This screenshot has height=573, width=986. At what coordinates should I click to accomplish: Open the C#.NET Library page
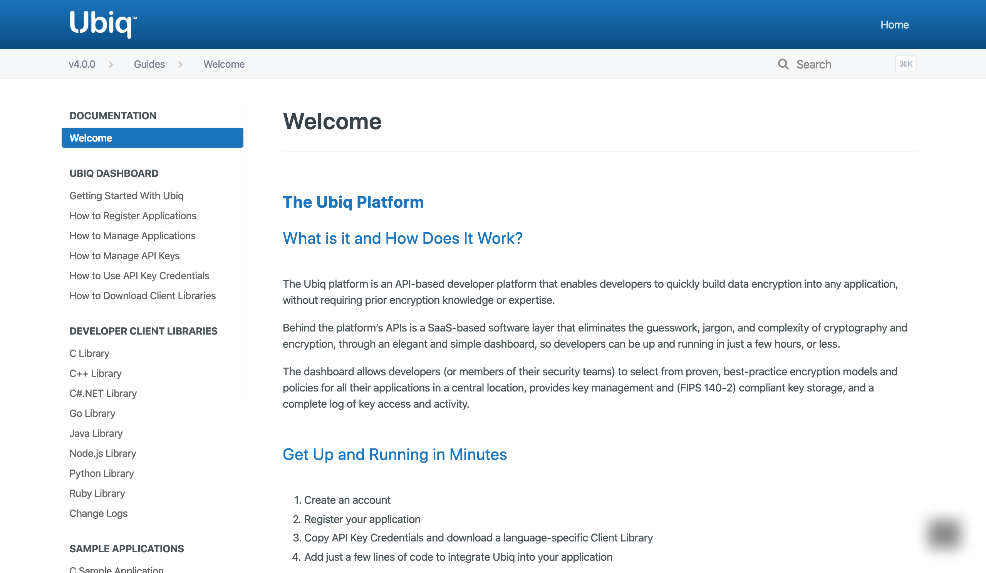point(103,393)
